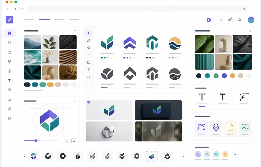Go back with browser back arrow
Viewport: 261px width, 167px height.
coord(8,9)
